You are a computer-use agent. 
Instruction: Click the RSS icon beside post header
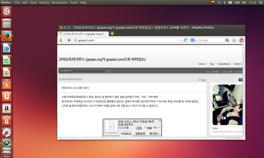(240, 80)
